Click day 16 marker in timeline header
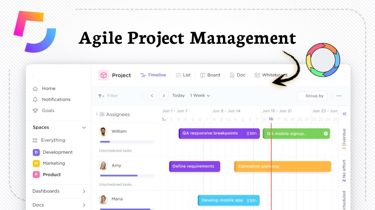The image size is (375, 210). 271,119
